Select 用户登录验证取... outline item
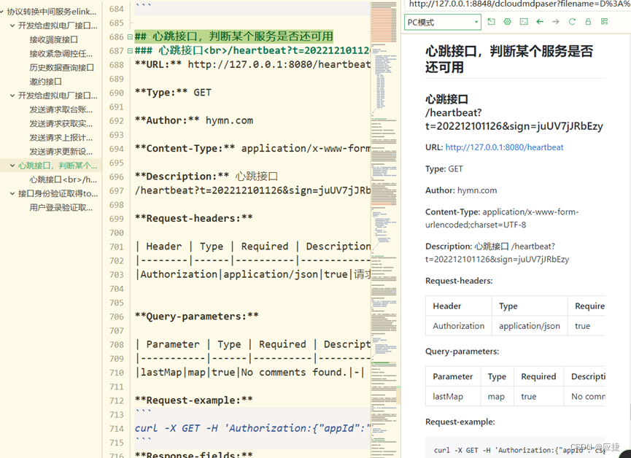Screen dimensions: 631x458 click(x=61, y=208)
